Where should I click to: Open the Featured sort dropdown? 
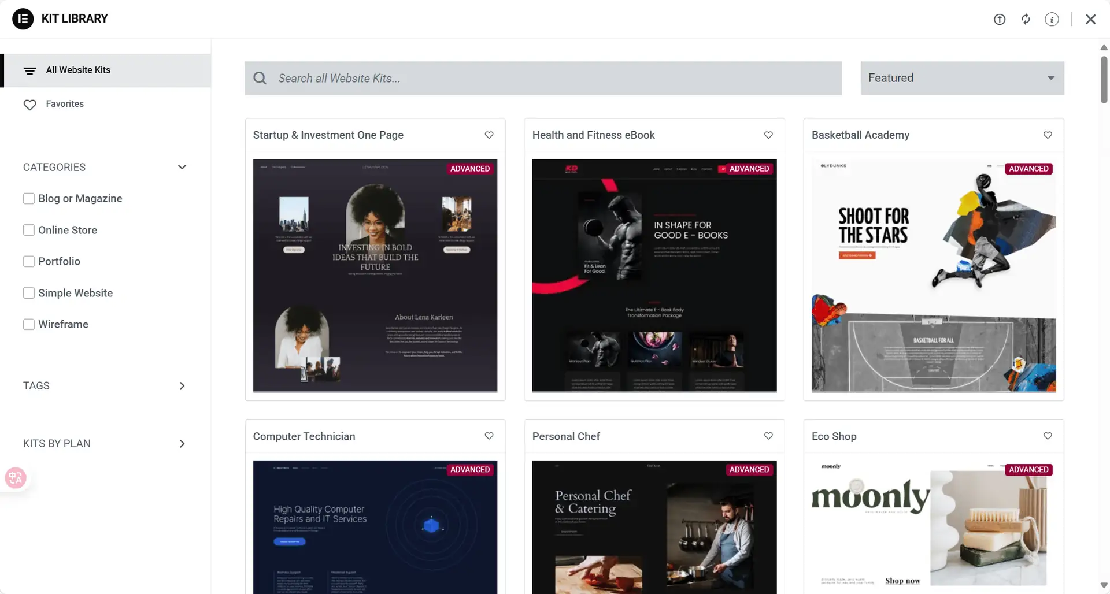pos(962,78)
